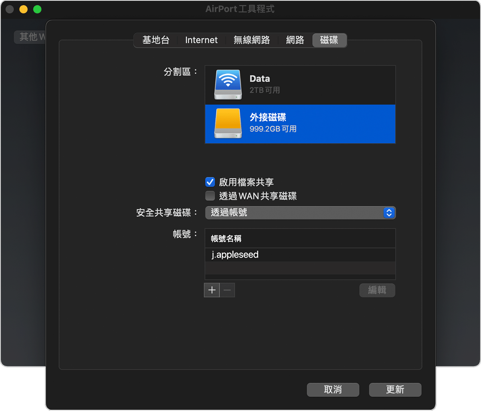Click the blue up-down arrows on the dropdown
Viewport: 481px width, 411px height.
click(388, 213)
